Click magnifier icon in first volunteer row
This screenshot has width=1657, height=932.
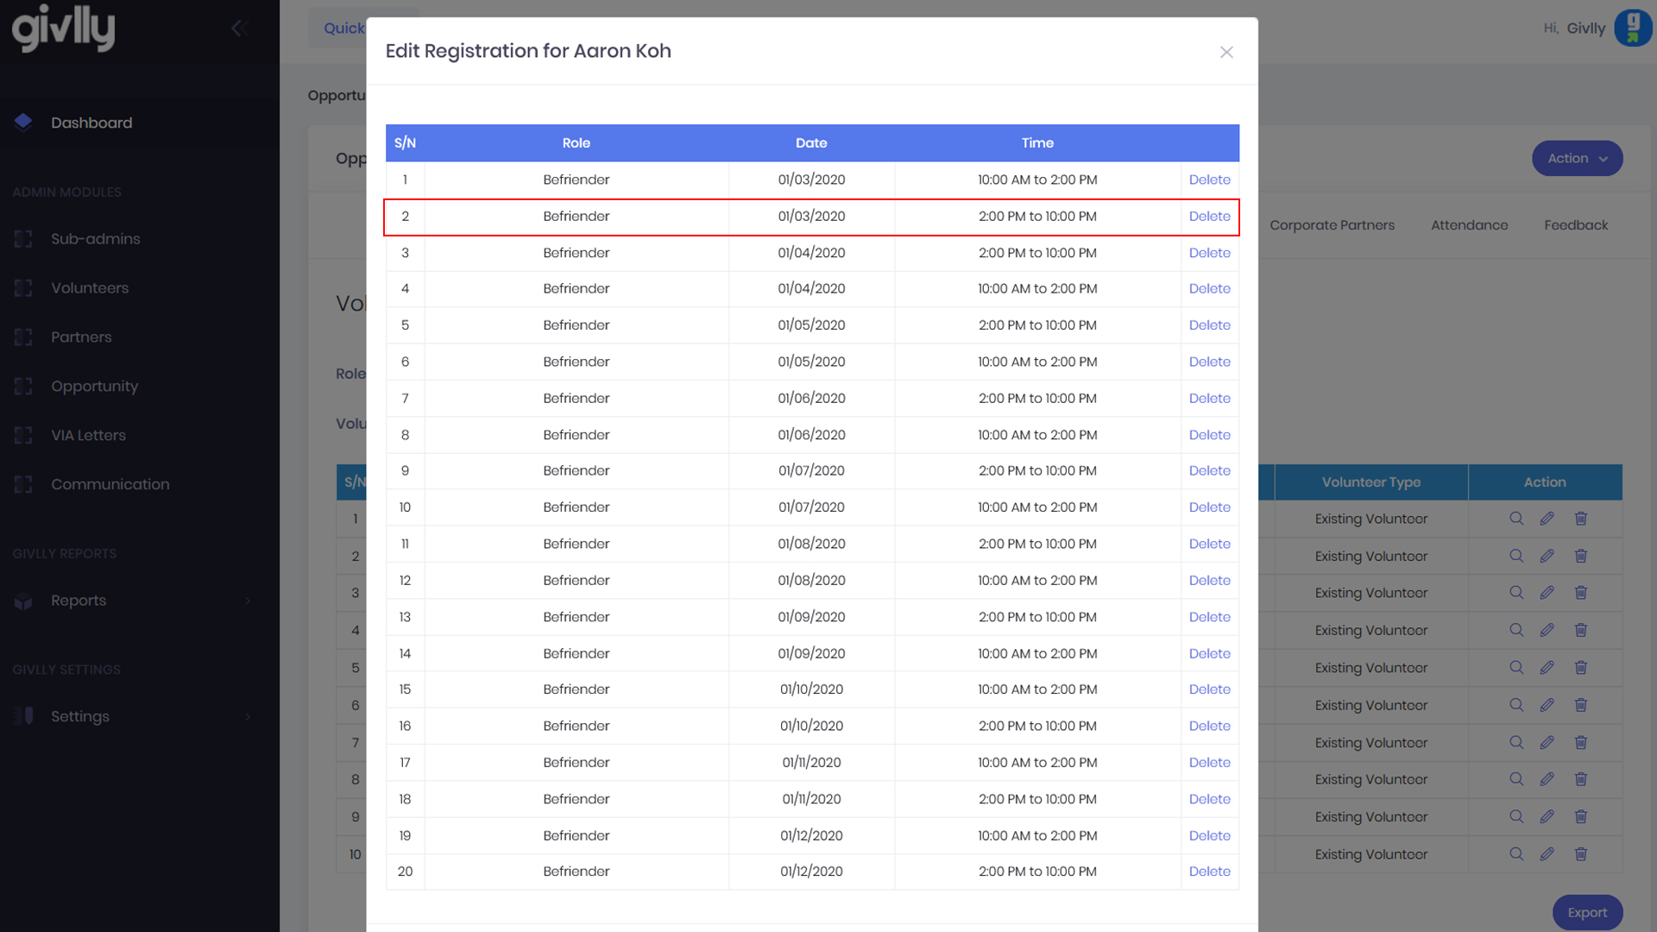1516,519
